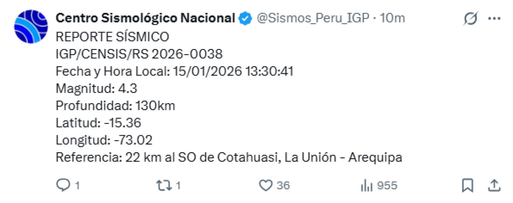Image resolution: width=513 pixels, height=203 pixels.
Task: Click the 36 likes count
Action: pos(283,186)
